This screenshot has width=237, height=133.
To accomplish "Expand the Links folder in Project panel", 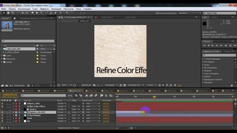I will point(1,55).
